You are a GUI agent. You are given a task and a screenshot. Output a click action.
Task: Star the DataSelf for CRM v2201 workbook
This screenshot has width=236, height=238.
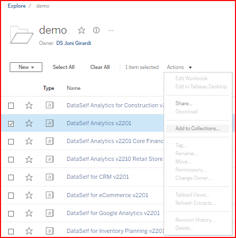[29, 177]
